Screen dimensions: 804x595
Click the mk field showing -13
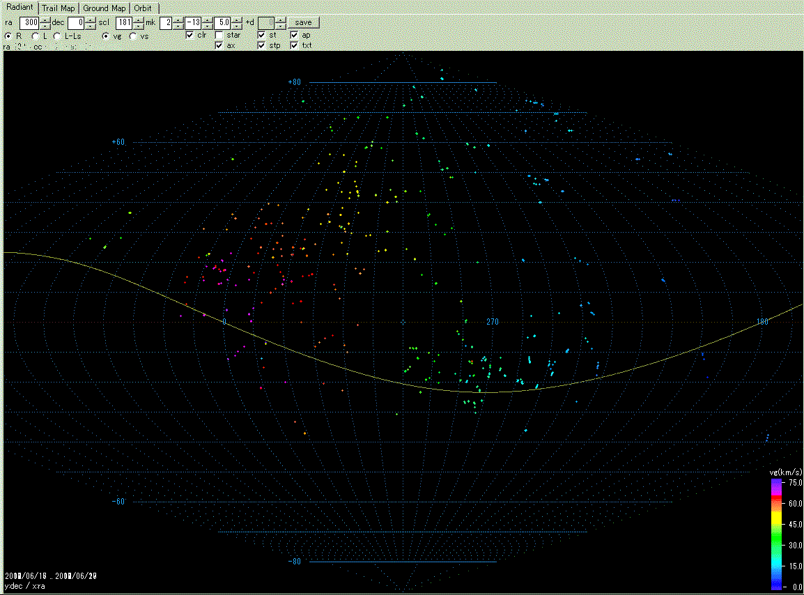point(192,22)
